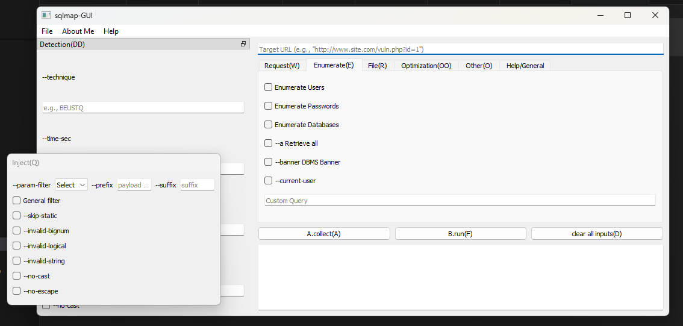Check Enumerate Passwords option
Screen dimensions: 683x326
click(269, 106)
